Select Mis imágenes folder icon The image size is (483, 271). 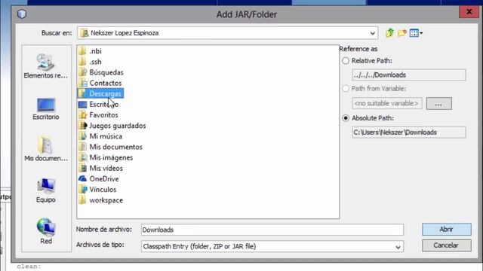(x=82, y=157)
